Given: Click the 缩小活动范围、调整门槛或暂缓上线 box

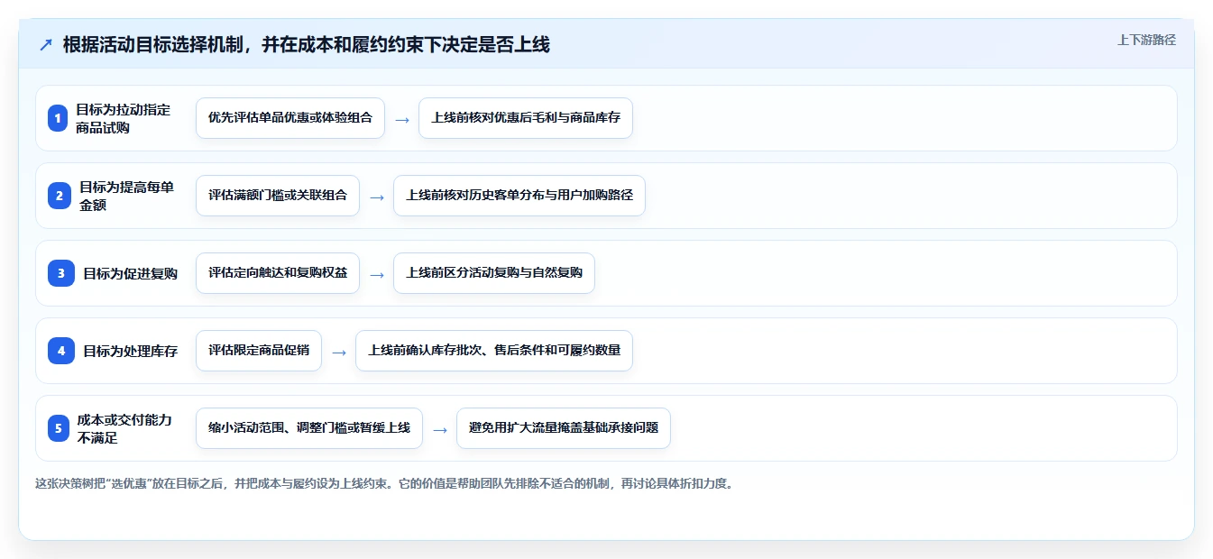Looking at the screenshot, I should point(309,428).
